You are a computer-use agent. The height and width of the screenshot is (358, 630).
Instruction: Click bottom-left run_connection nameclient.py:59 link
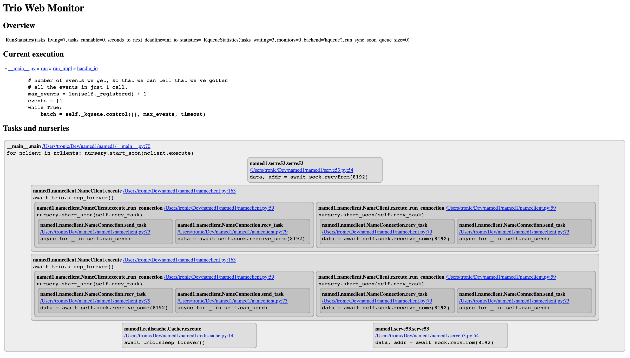click(x=219, y=277)
